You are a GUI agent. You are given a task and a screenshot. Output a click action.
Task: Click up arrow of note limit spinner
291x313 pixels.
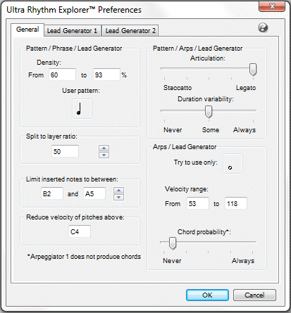point(118,191)
